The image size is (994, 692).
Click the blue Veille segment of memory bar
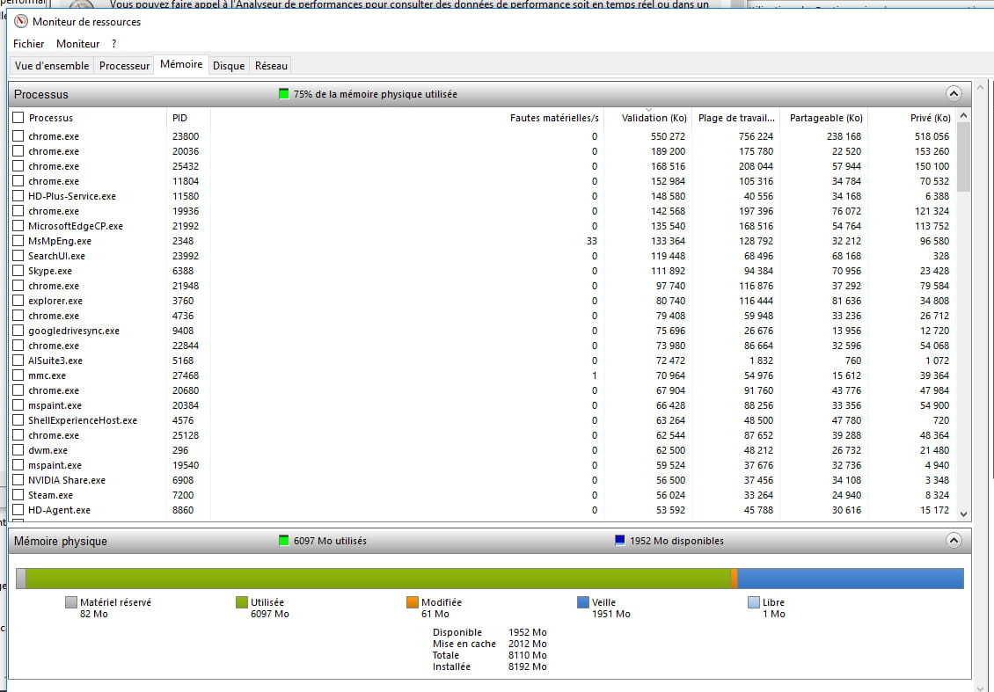(x=850, y=579)
